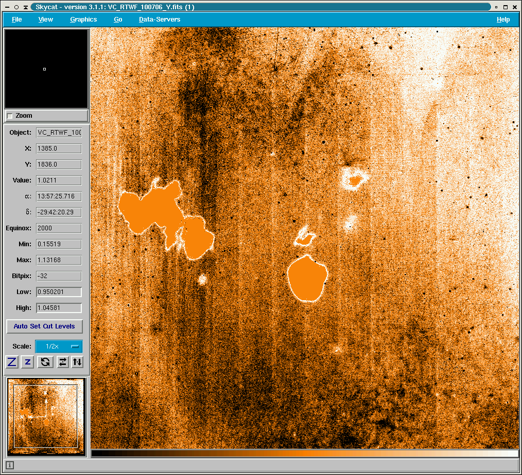Click the large Z zoom-in button
522x475 pixels.
tap(12, 362)
